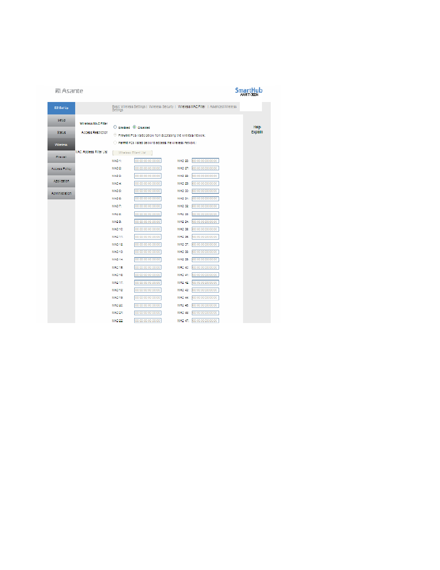The width and height of the screenshot is (440, 570).
Task: Click the MAC 27 address field
Action: 205,168
